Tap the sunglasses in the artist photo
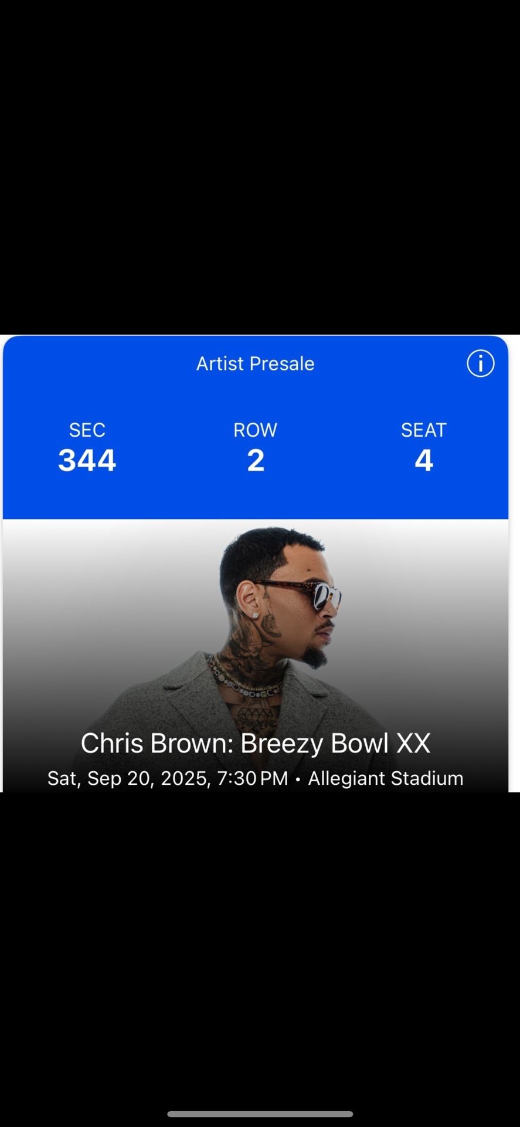This screenshot has height=1127, width=520. click(x=311, y=593)
